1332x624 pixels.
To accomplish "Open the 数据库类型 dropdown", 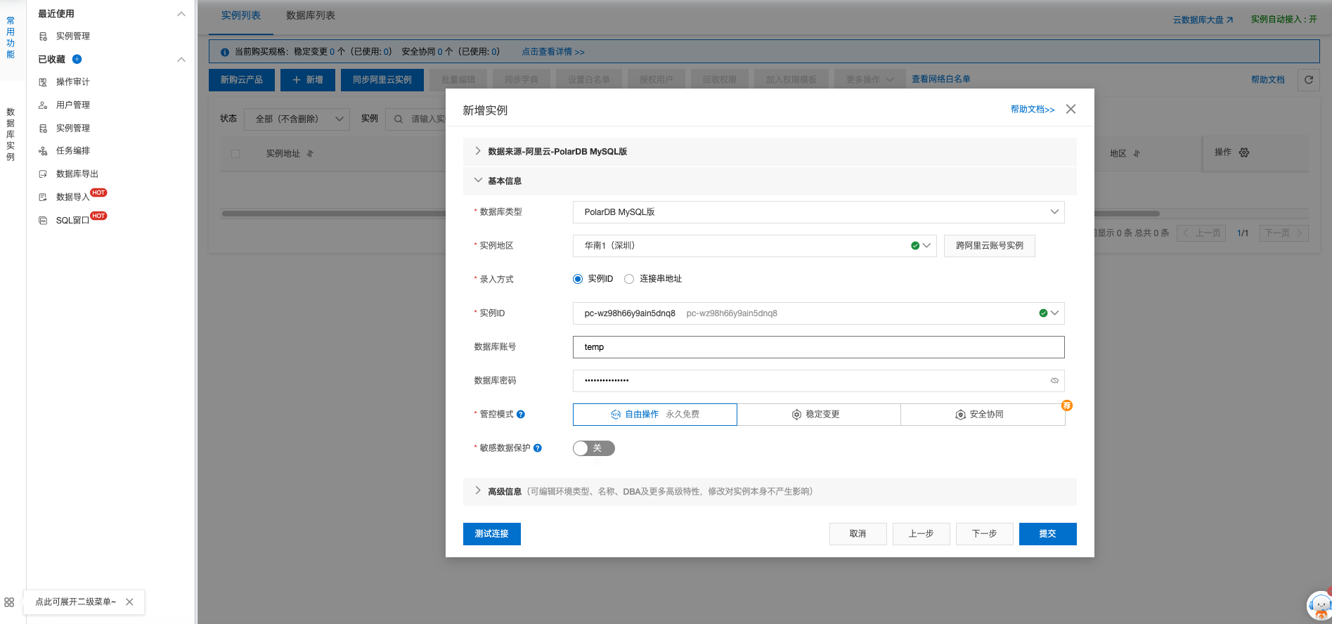I will pos(819,212).
